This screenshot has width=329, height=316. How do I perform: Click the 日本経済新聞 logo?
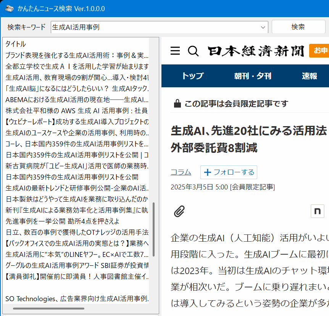click(x=256, y=51)
